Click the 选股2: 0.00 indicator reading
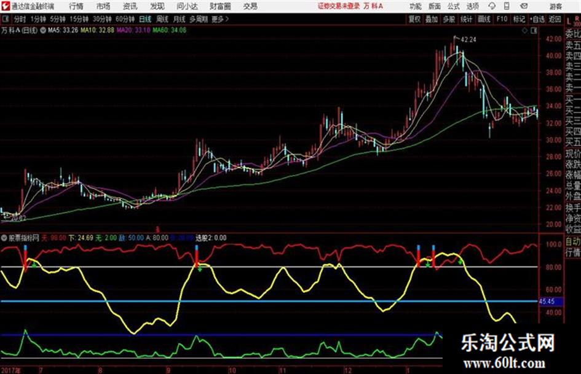The width and height of the screenshot is (581, 374). click(211, 238)
